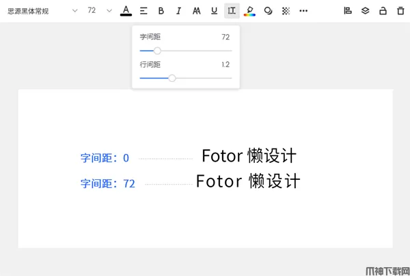This screenshot has height=276, width=410.
Task: Open the align objects tool
Action: point(348,11)
